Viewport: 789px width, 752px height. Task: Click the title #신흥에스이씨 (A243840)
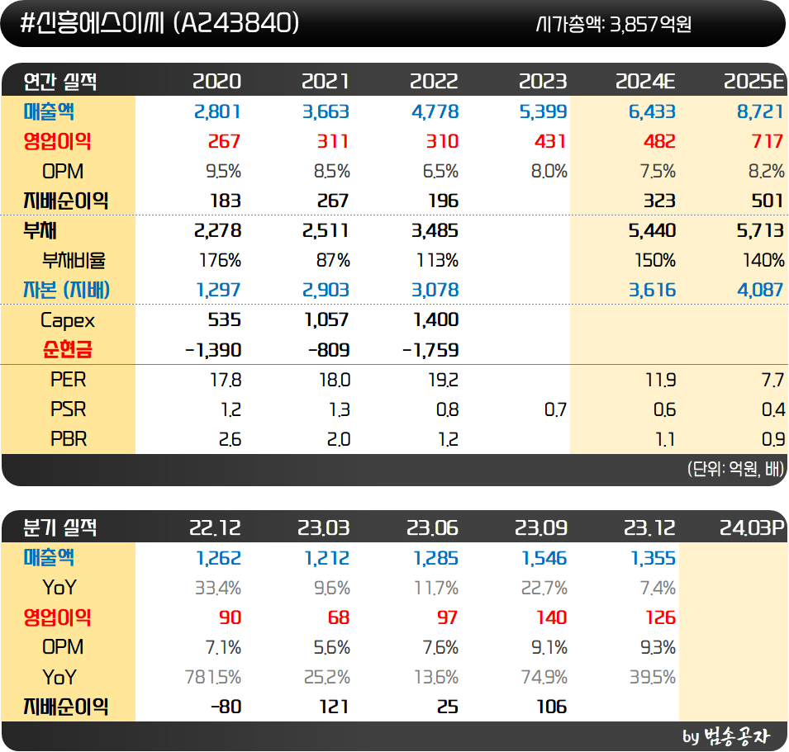(x=159, y=23)
